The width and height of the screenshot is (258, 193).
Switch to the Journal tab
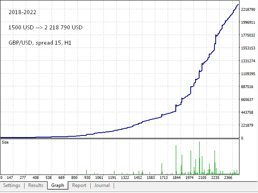pos(102,185)
